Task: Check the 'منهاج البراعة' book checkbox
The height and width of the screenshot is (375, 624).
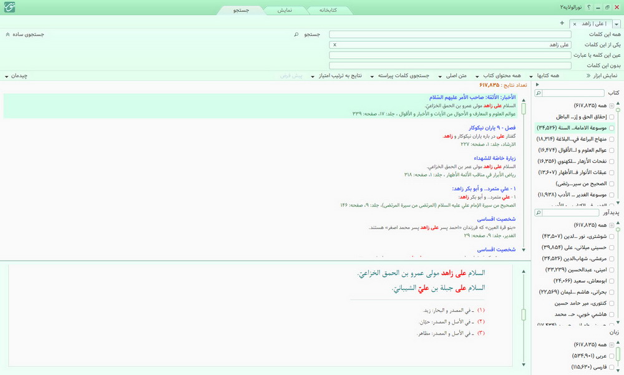Action: tap(612, 139)
